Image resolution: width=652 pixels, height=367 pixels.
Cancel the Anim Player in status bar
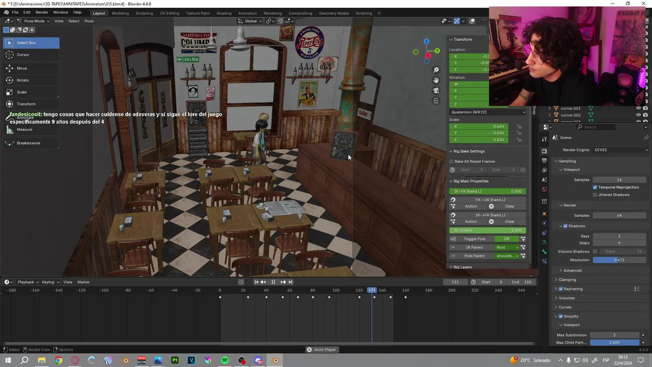pos(309,350)
